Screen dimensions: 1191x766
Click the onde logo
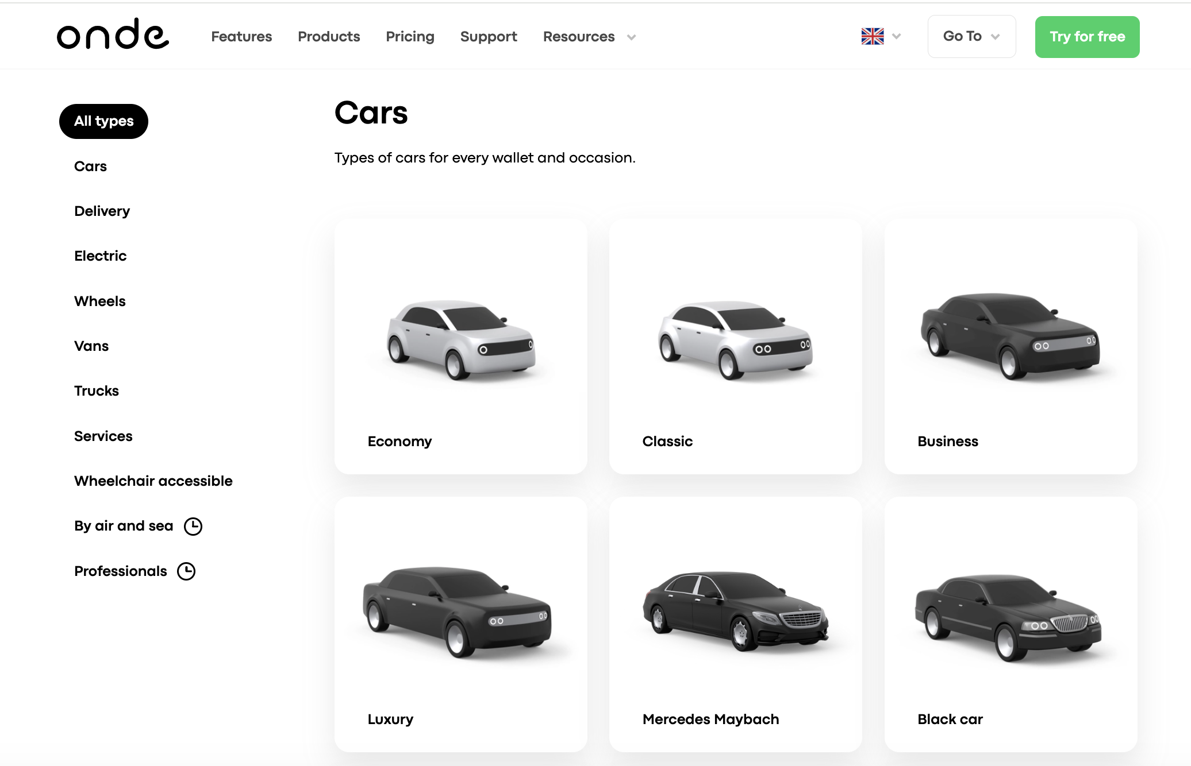click(113, 35)
